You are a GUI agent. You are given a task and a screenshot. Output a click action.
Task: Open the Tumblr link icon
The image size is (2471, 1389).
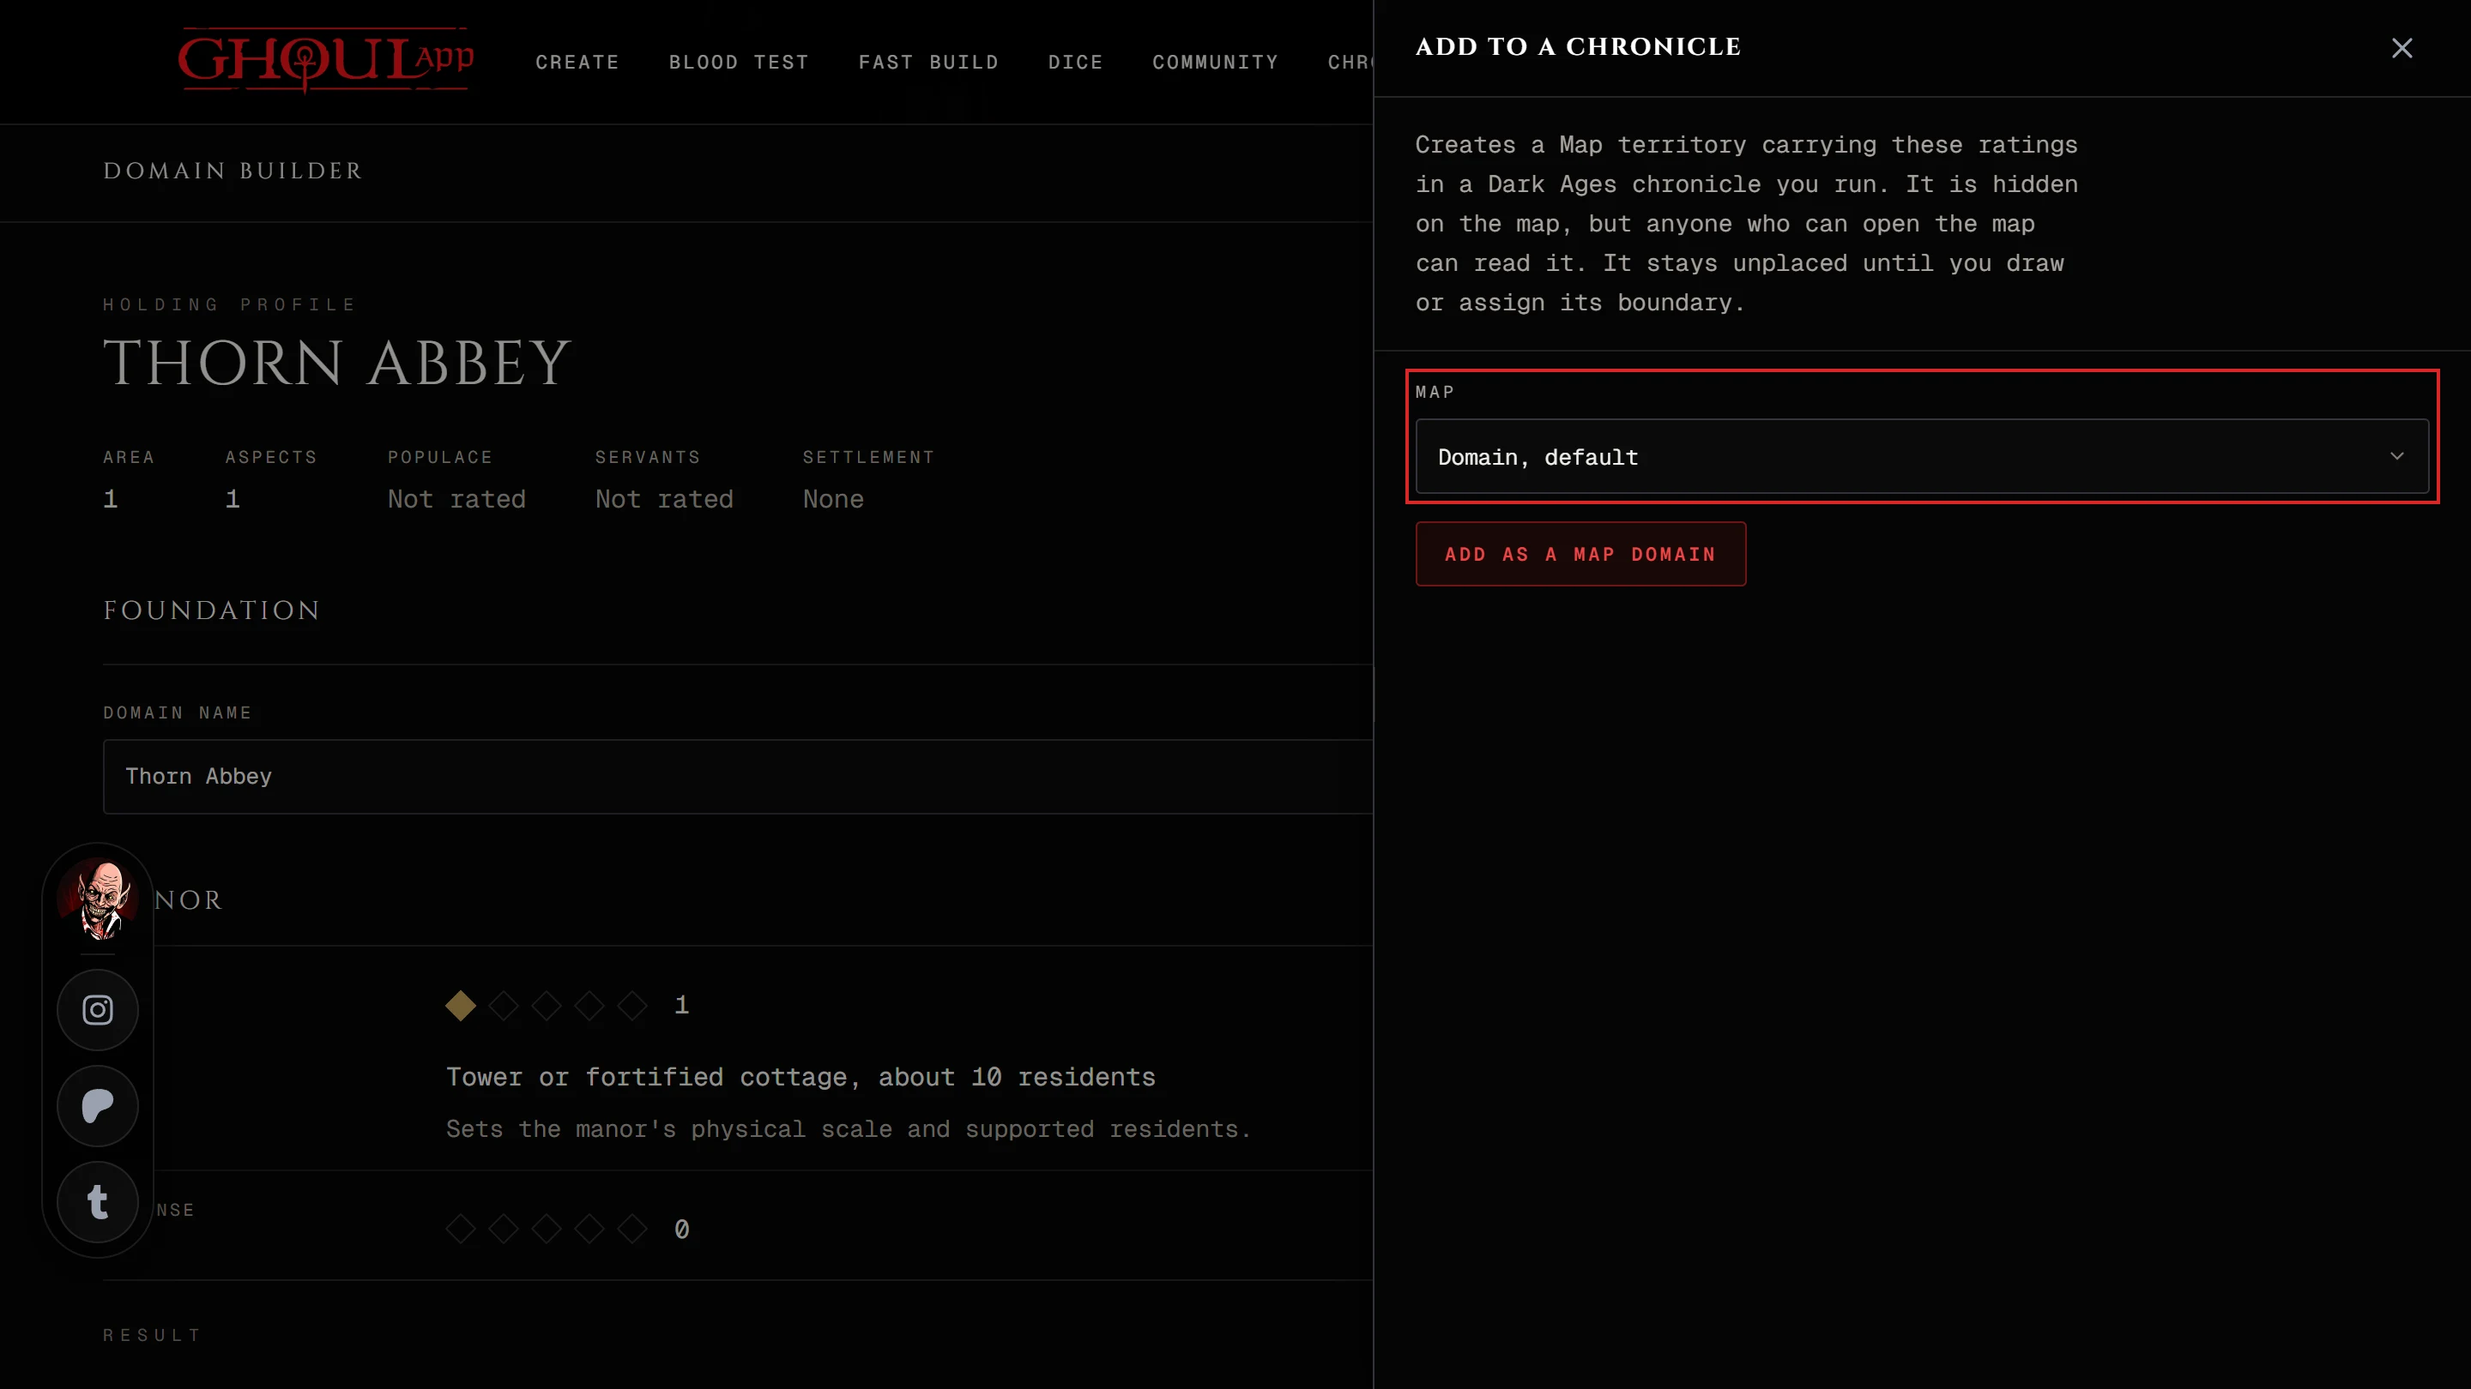coord(98,1201)
